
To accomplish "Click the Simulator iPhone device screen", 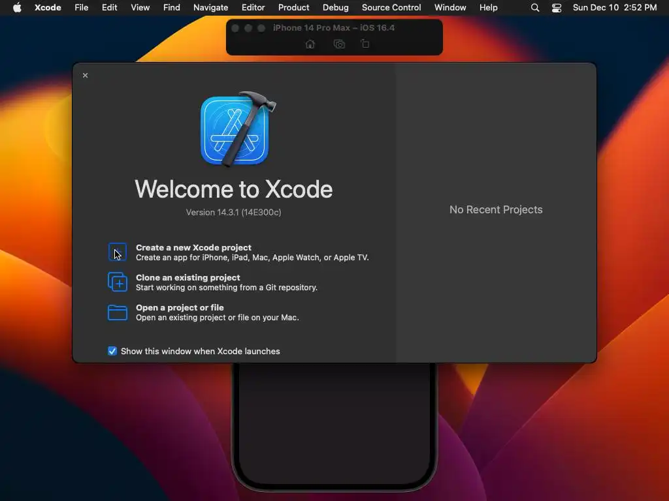I will coord(334,422).
